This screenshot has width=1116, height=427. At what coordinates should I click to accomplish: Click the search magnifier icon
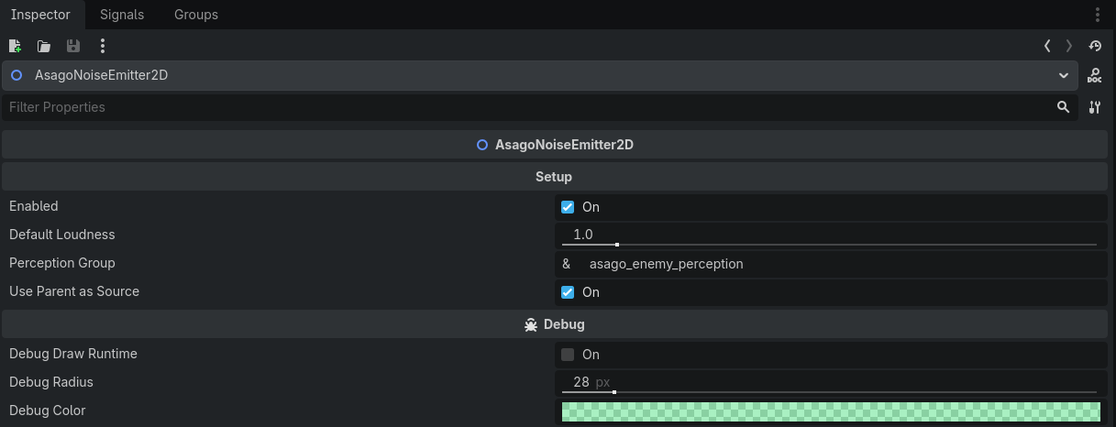(x=1063, y=107)
